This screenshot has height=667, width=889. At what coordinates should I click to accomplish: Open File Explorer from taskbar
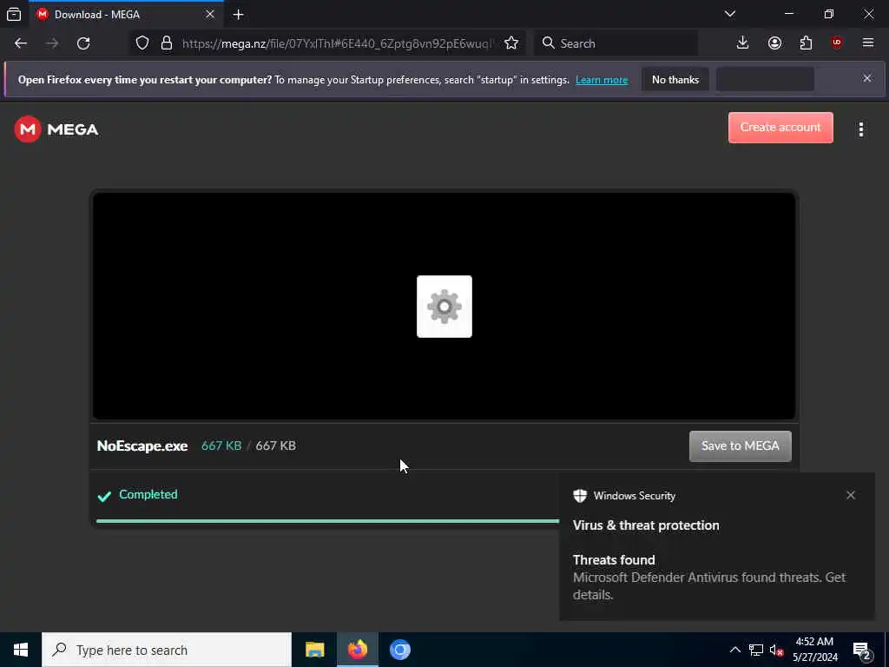314,650
